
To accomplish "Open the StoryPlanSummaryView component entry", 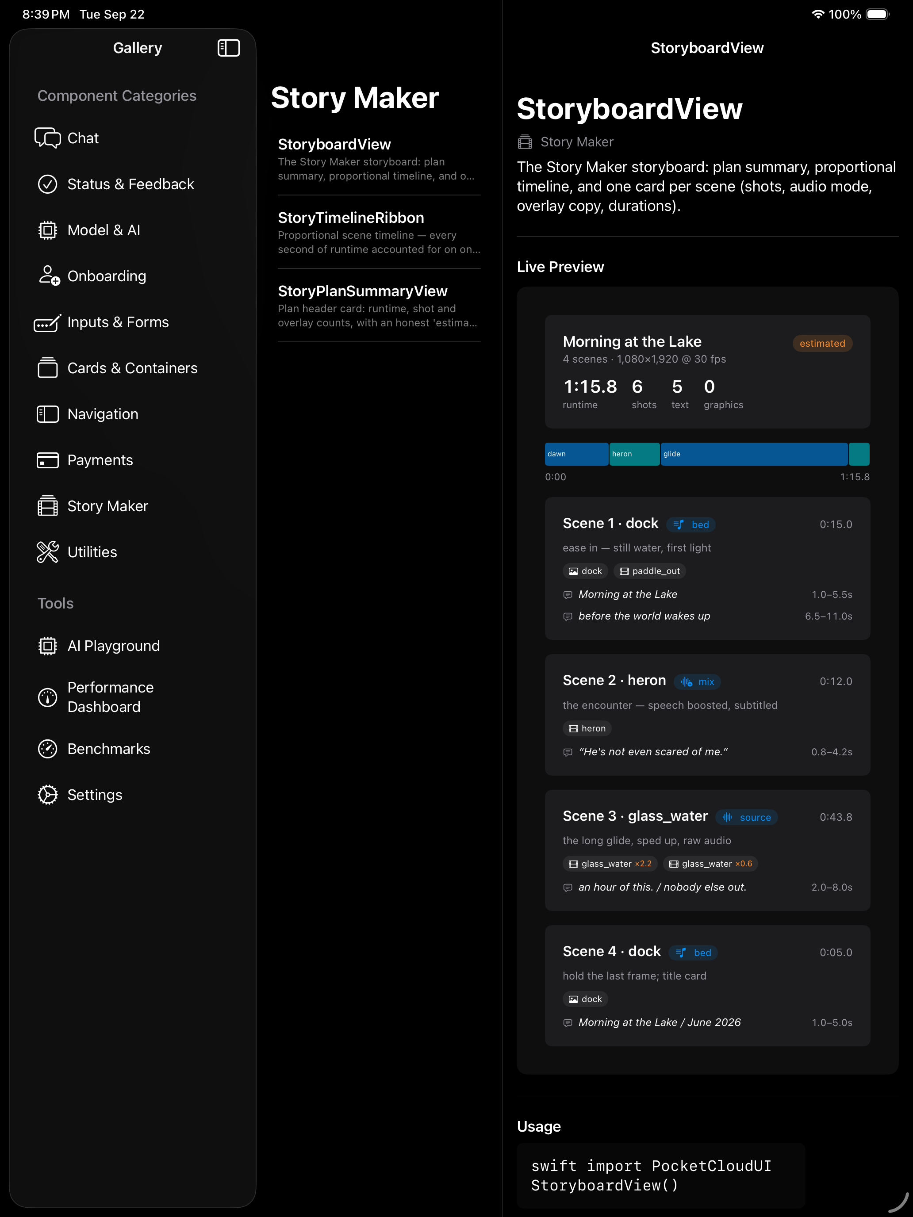I will click(x=379, y=306).
